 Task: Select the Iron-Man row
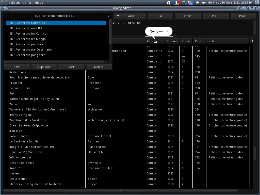click(x=128, y=131)
